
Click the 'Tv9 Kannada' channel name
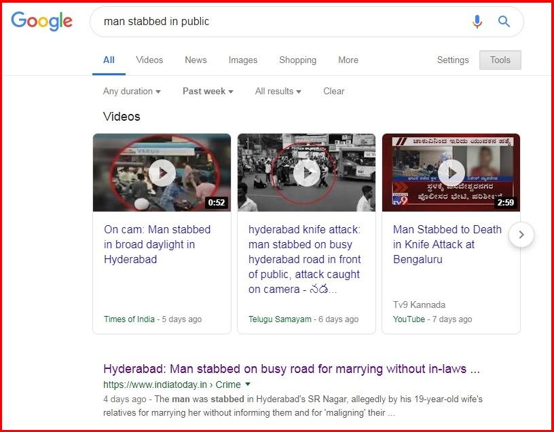tap(419, 305)
